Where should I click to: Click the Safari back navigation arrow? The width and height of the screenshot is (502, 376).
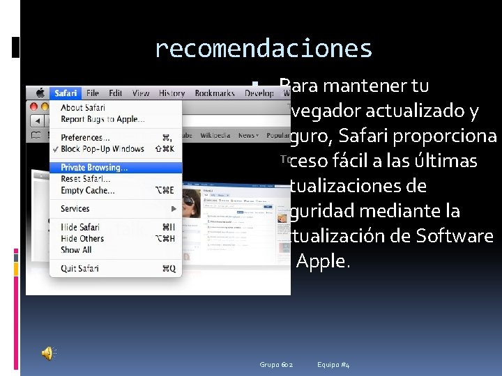[x=38, y=121]
